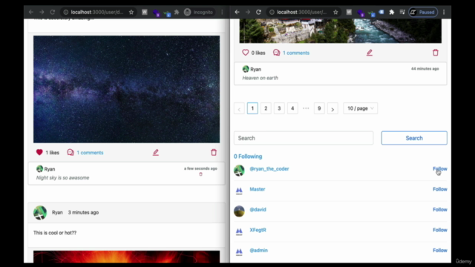Bookmark page with star in left window
Image resolution: width=475 pixels, height=267 pixels.
[x=131, y=12]
